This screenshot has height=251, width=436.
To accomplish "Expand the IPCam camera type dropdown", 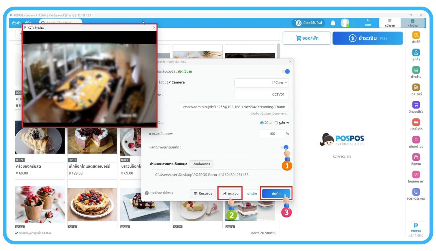I will 261,83.
